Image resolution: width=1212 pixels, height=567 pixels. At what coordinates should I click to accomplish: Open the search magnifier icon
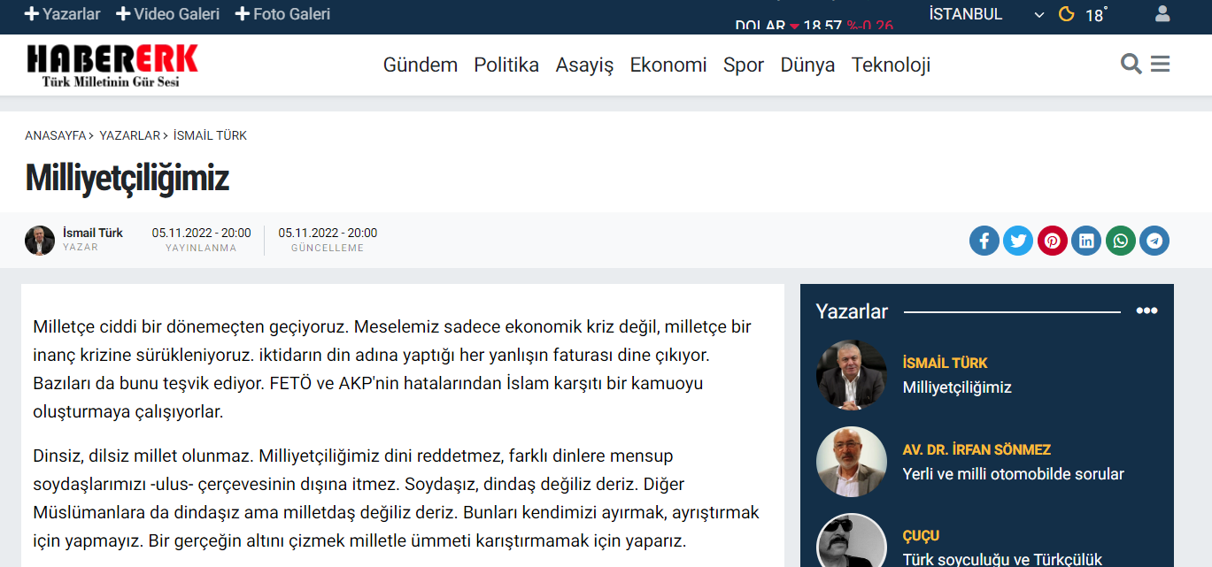tap(1131, 64)
